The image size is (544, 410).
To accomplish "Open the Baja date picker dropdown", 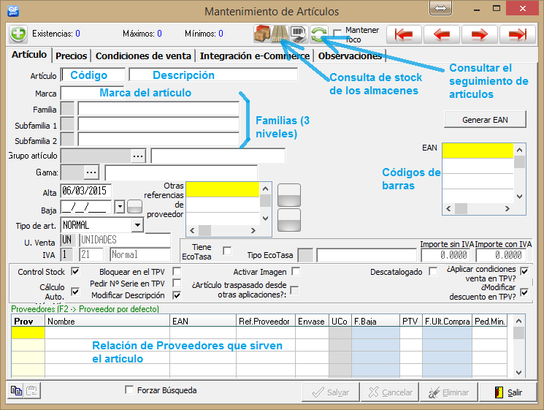I will click(120, 207).
